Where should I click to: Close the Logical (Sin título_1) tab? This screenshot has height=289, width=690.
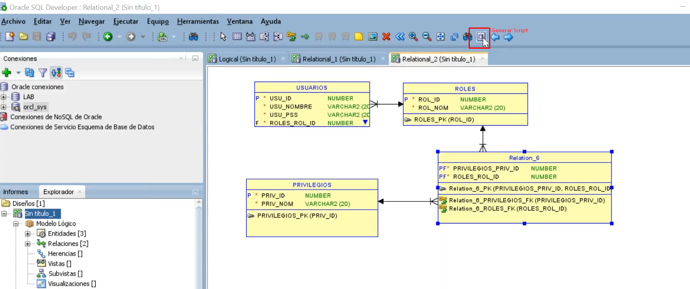point(283,59)
